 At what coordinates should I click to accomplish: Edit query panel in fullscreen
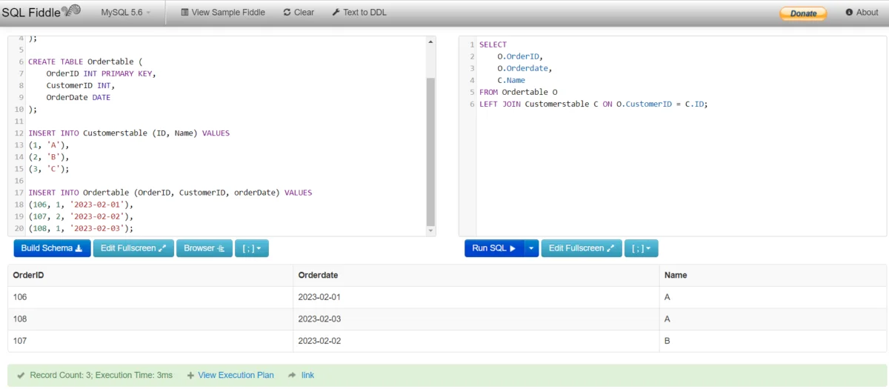[582, 248]
